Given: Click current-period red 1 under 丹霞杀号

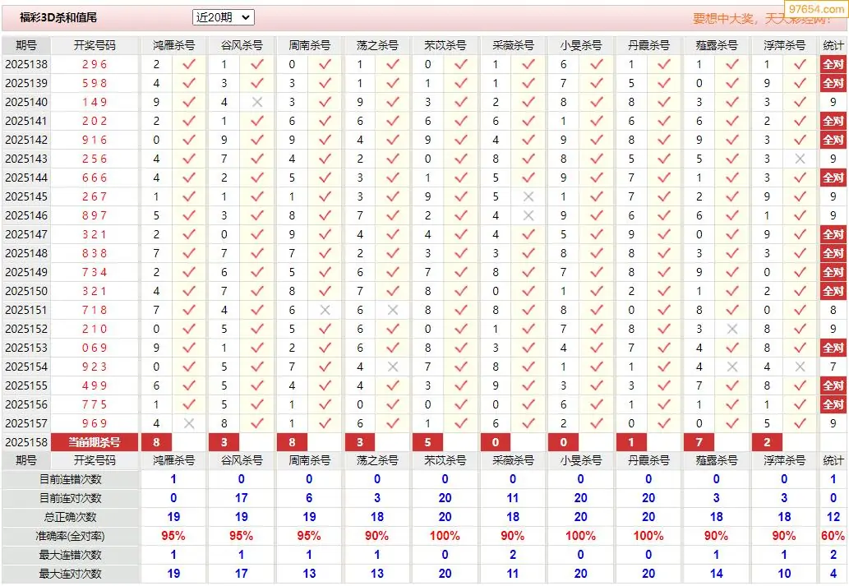Looking at the screenshot, I should (x=631, y=442).
